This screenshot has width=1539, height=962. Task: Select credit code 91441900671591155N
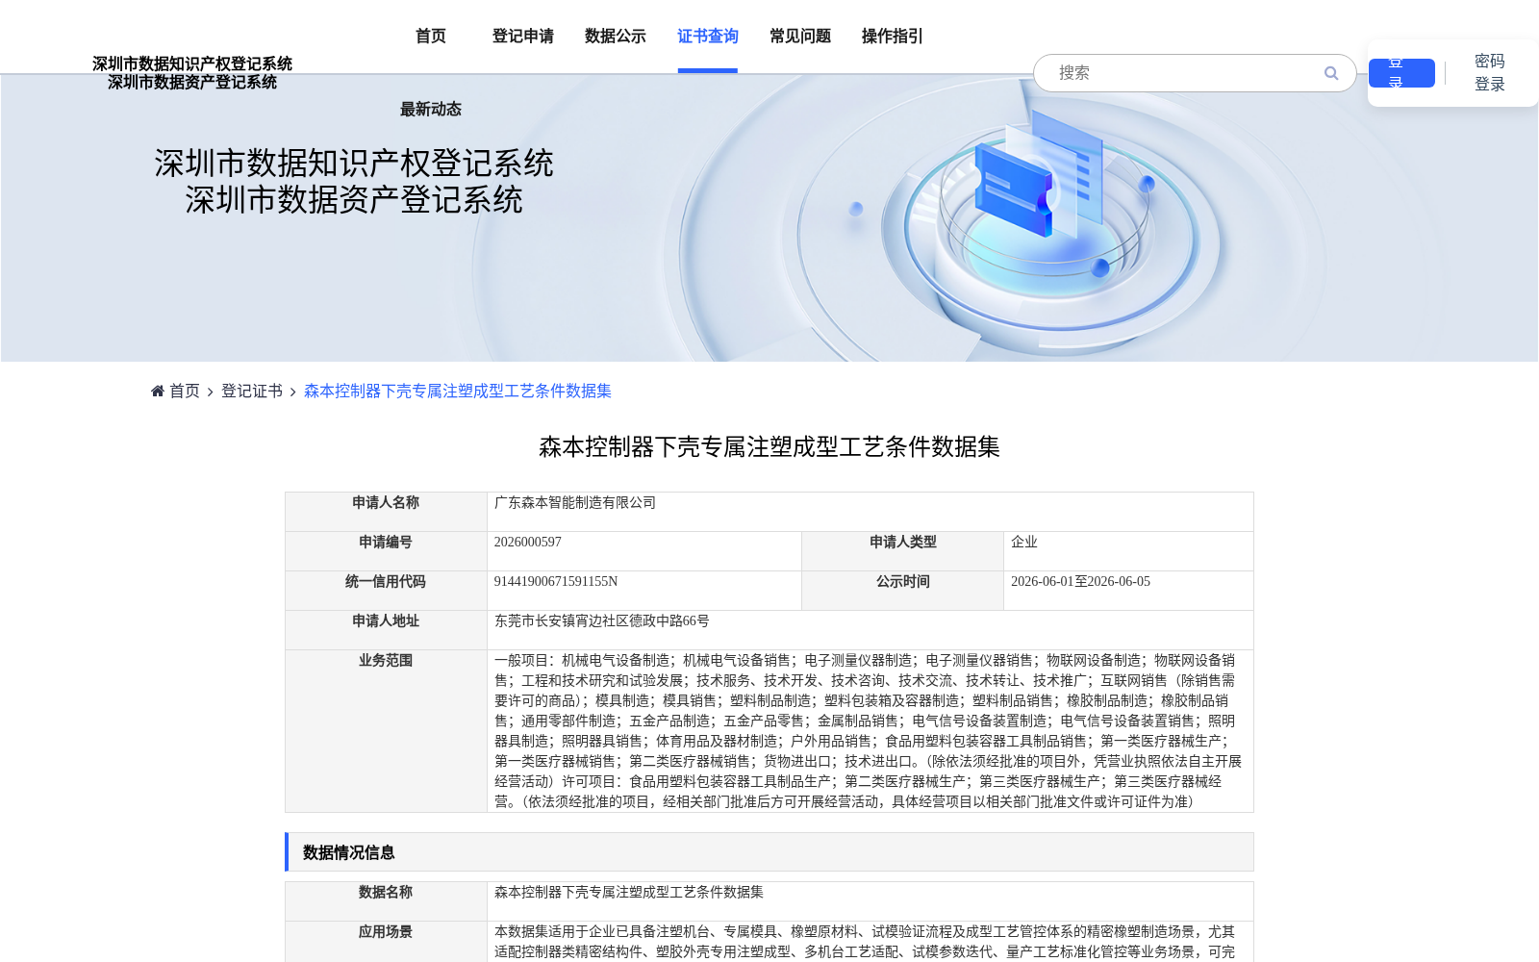tap(556, 582)
